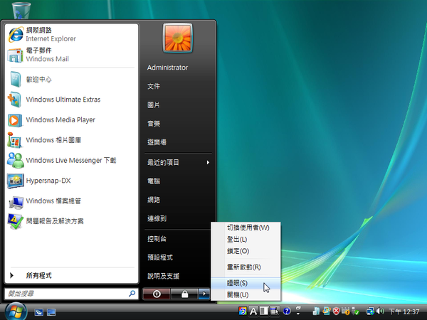Launch Windows Media Player

(x=71, y=119)
